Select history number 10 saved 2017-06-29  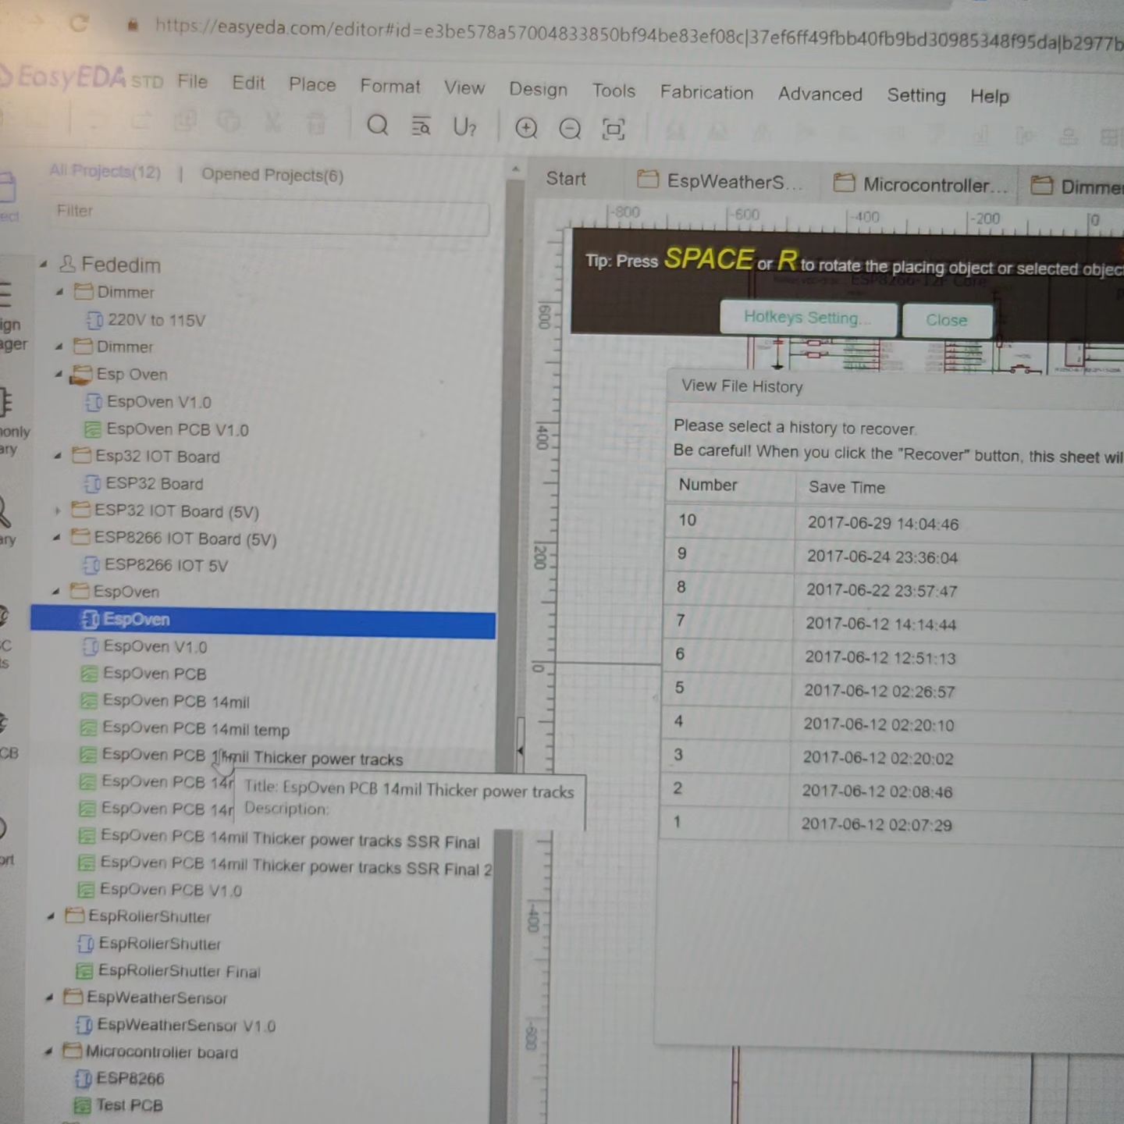895,522
